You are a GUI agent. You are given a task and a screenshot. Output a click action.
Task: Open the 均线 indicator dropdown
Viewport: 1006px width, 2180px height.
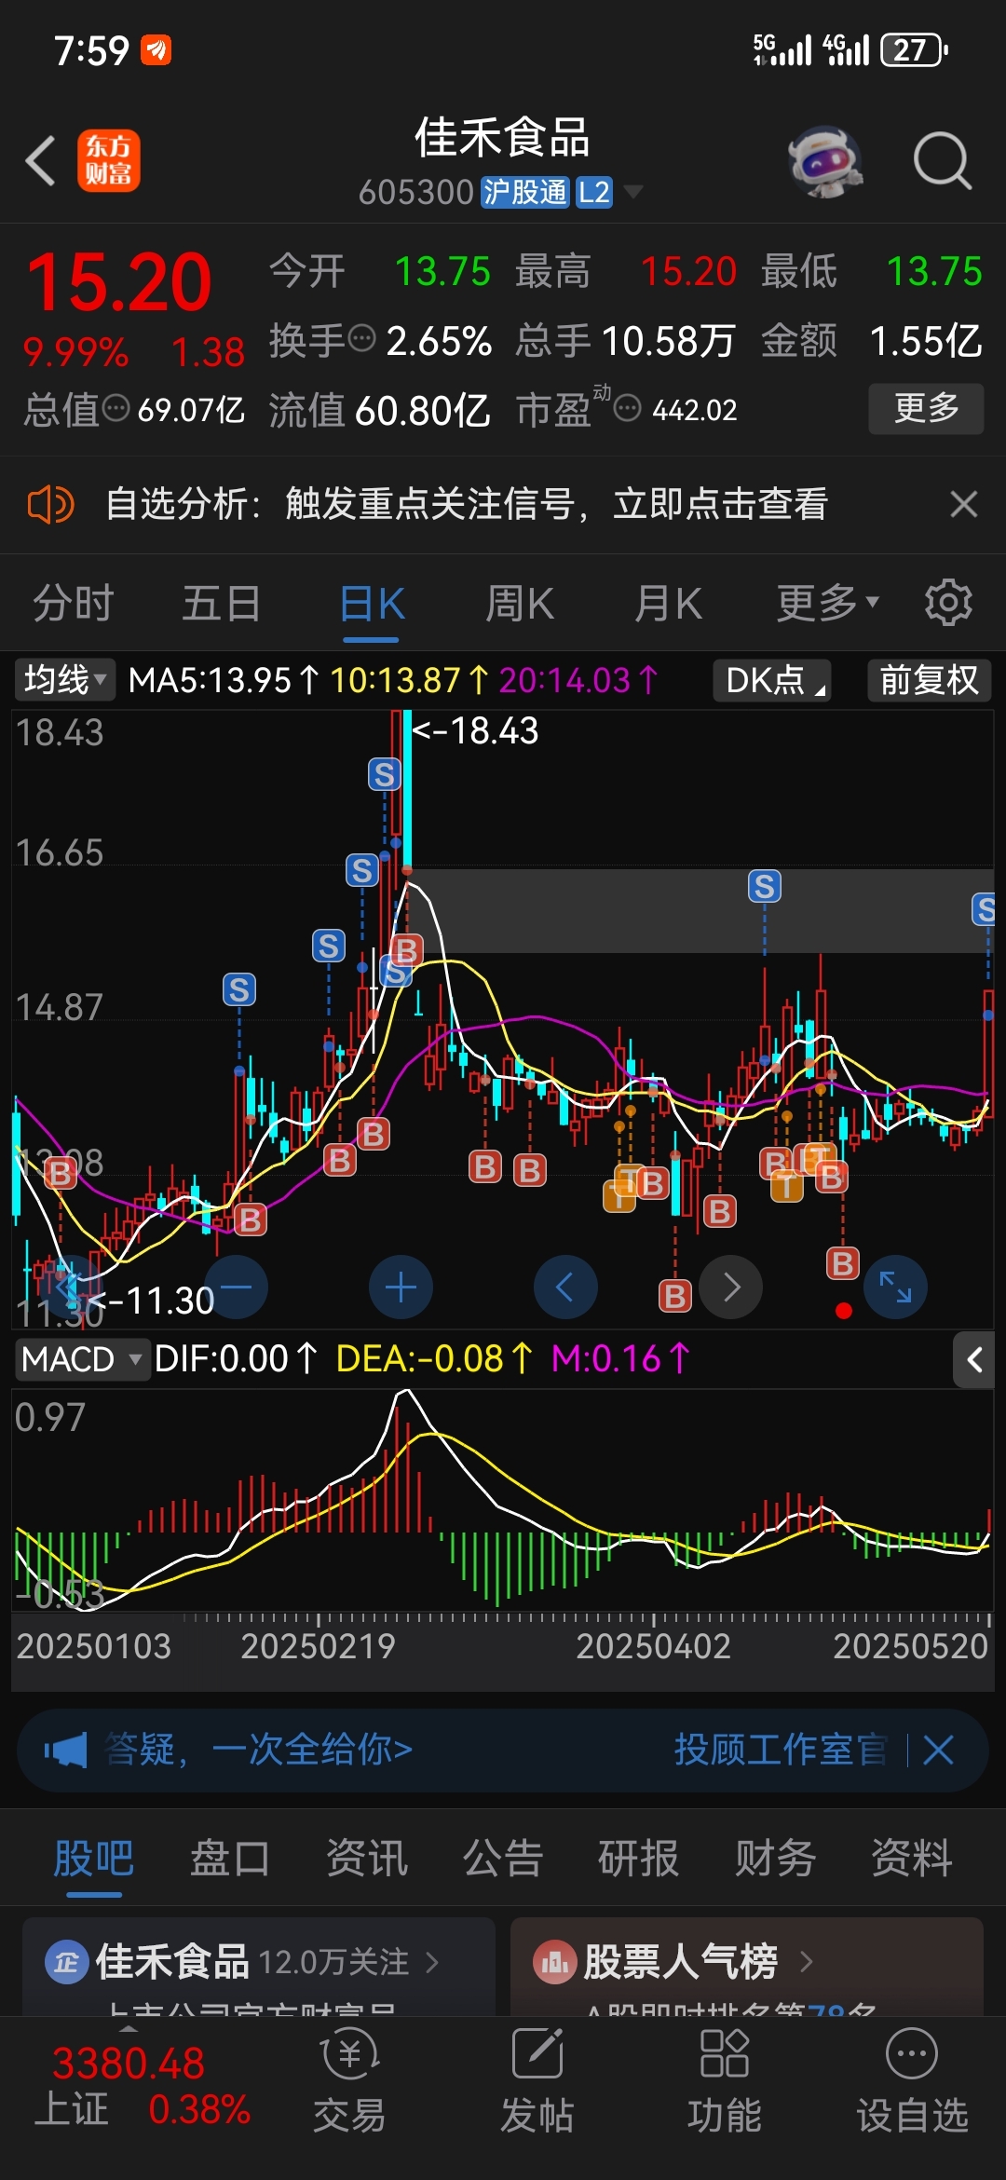click(64, 679)
